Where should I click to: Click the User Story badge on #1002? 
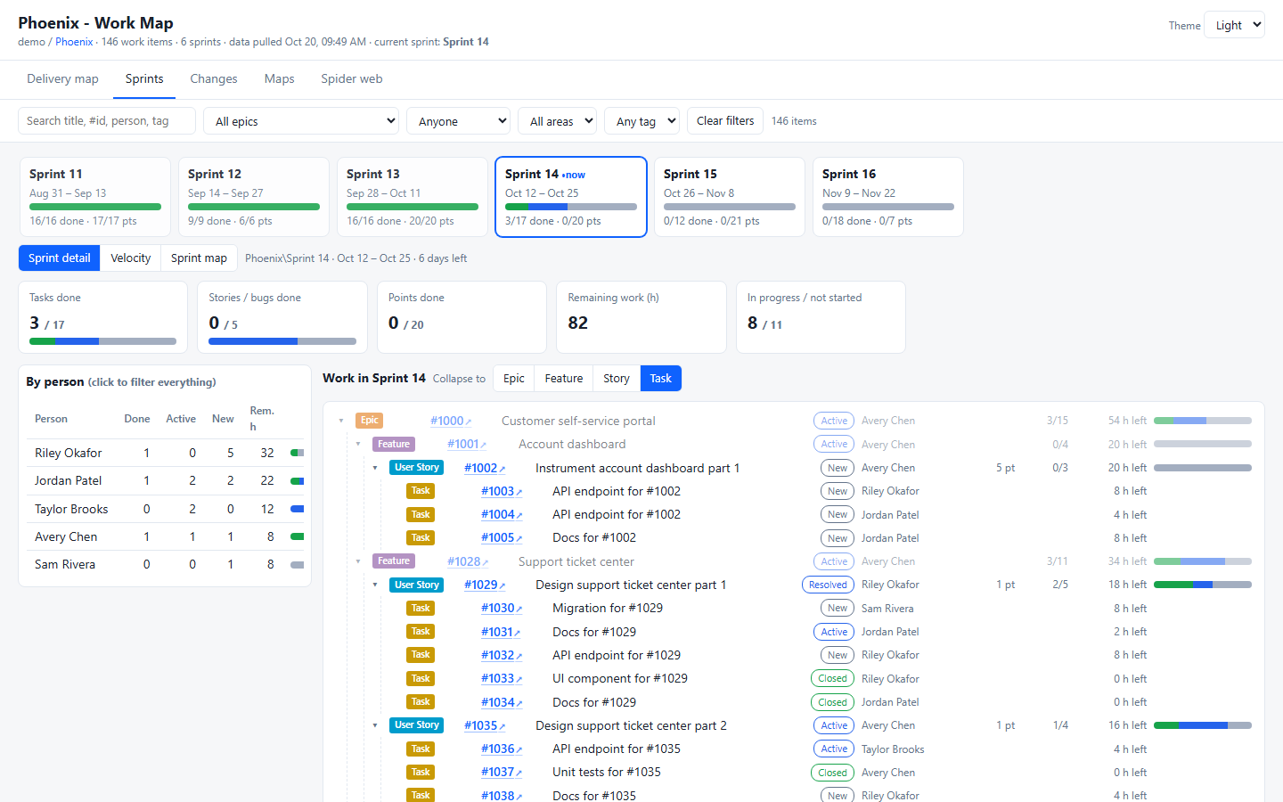pos(417,468)
